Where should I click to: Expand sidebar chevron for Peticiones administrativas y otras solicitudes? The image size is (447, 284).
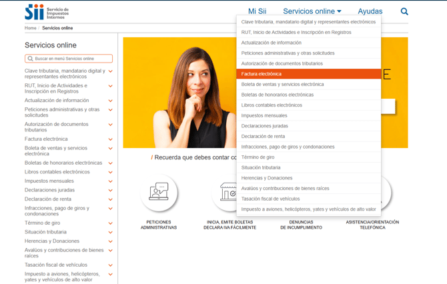(111, 110)
